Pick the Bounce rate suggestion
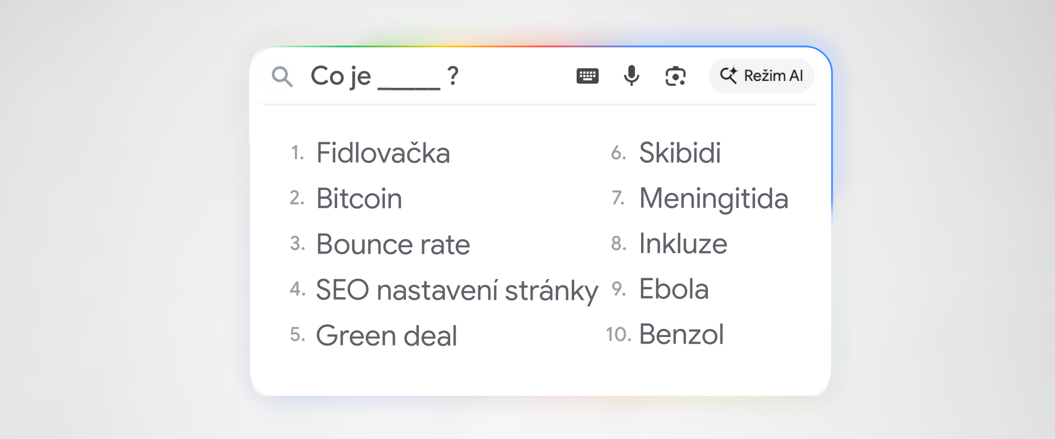This screenshot has width=1055, height=439. coord(393,244)
